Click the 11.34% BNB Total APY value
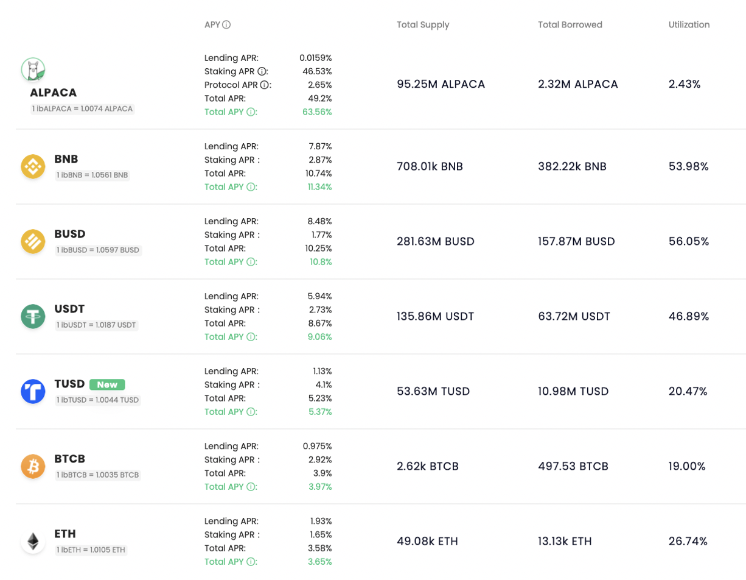Screen dimensions: 746x580 pyautogui.click(x=320, y=187)
